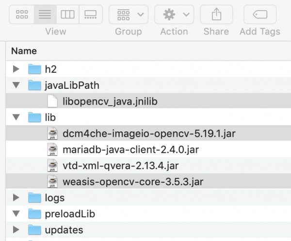The width and height of the screenshot is (291, 241).
Task: Select the h2 folder name
Action: pyautogui.click(x=51, y=69)
